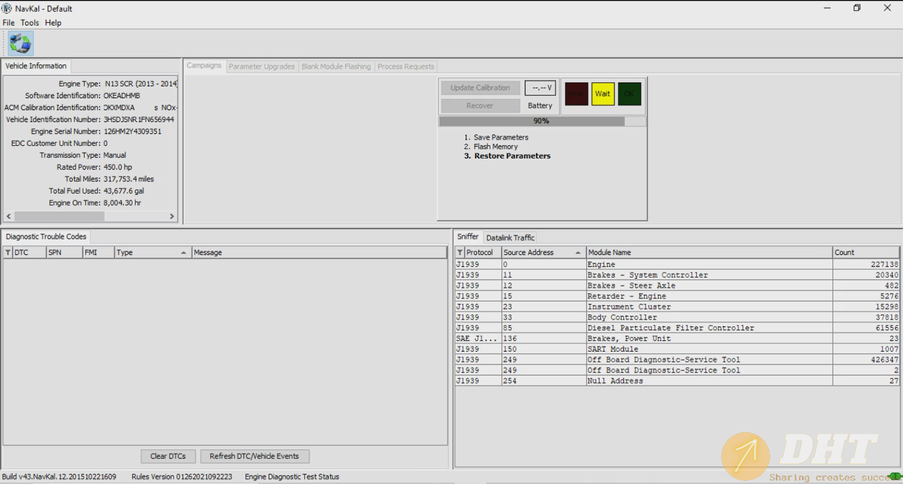Open the Process Requests tab

coord(406,66)
